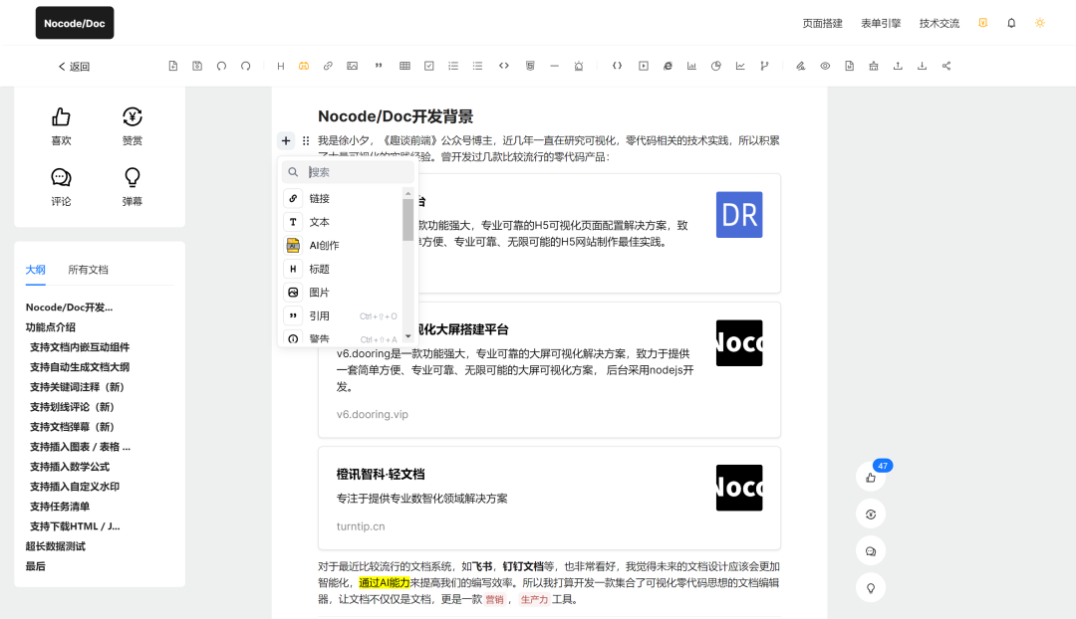Open document preview with the eye icon

click(x=825, y=66)
